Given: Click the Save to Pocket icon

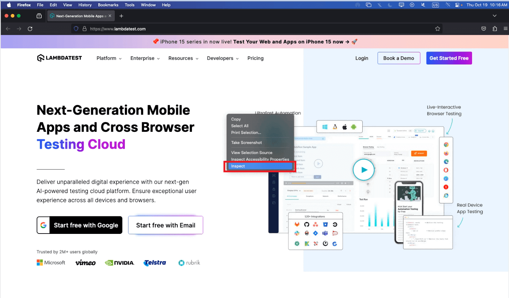Looking at the screenshot, I should 484,29.
